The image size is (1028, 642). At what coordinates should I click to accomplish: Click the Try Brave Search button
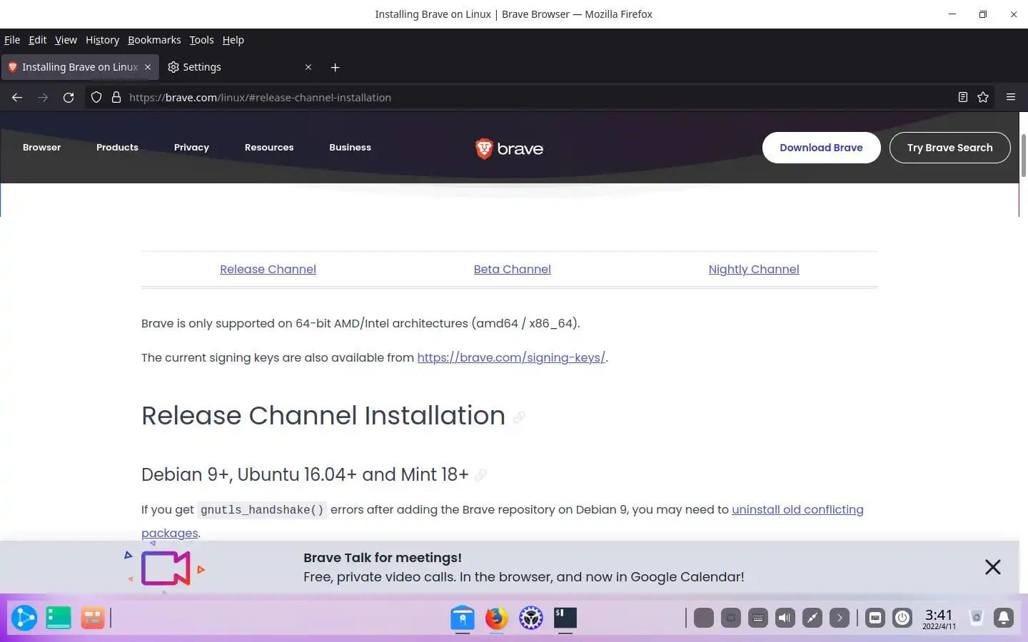click(x=949, y=148)
